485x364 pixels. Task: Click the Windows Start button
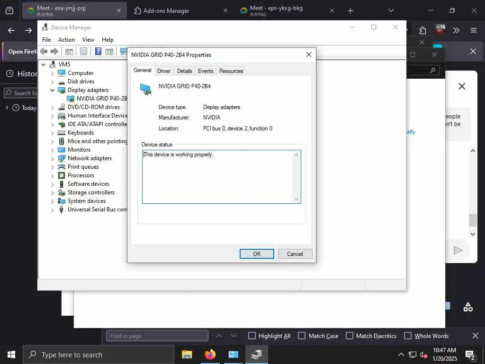(x=11, y=355)
